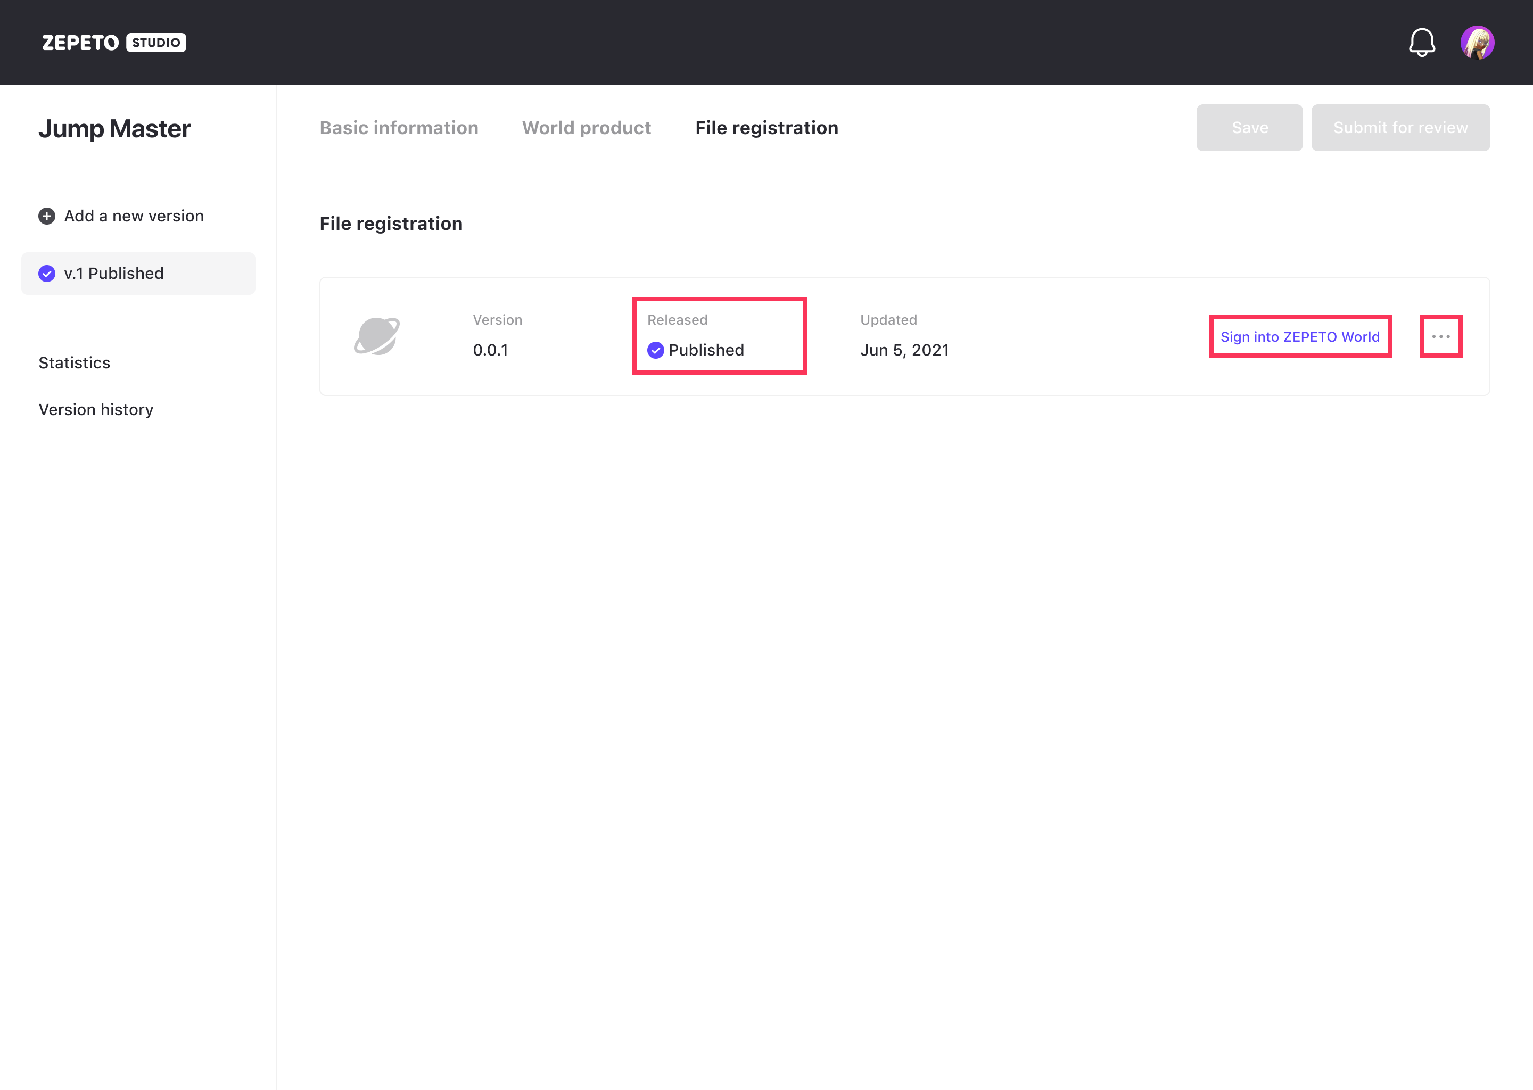Viewport: 1533px width, 1090px height.
Task: Select the v.1 Published version item
Action: click(138, 273)
